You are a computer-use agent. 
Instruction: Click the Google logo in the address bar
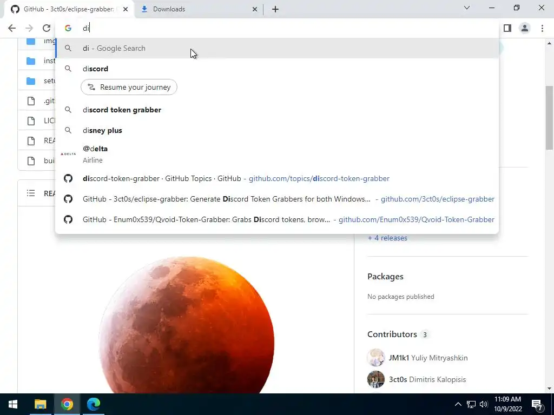coord(68,28)
